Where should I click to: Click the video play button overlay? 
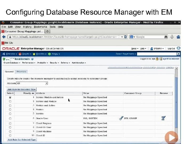tap(171, 138)
